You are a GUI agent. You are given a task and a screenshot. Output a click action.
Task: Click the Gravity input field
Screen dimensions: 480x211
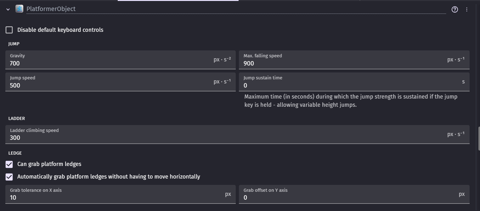110,63
